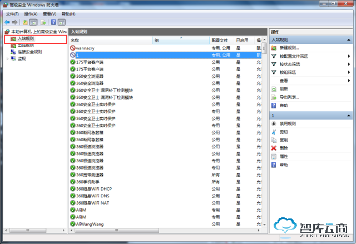The width and height of the screenshot is (356, 244).
Task: Open the 操作(A) menu
Action: click(31, 14)
